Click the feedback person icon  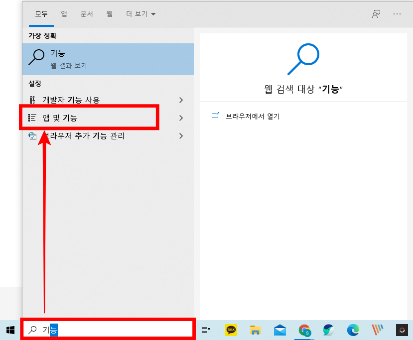pyautogui.click(x=376, y=14)
